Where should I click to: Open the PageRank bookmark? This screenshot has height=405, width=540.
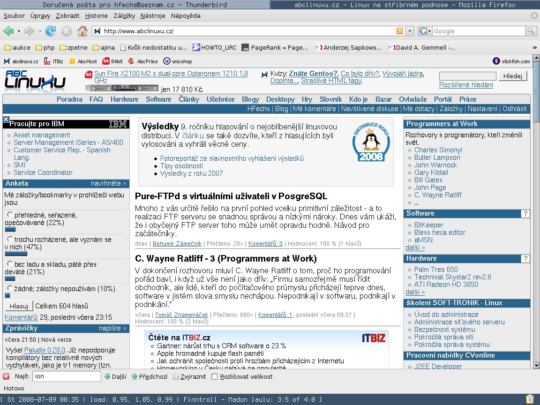(x=275, y=47)
